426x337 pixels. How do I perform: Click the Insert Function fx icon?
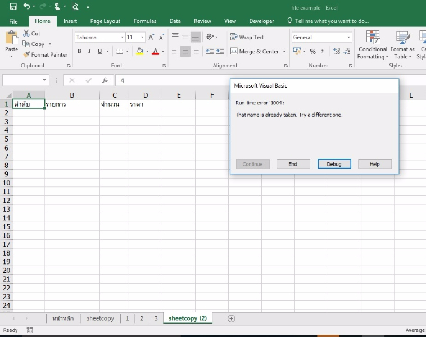[105, 80]
